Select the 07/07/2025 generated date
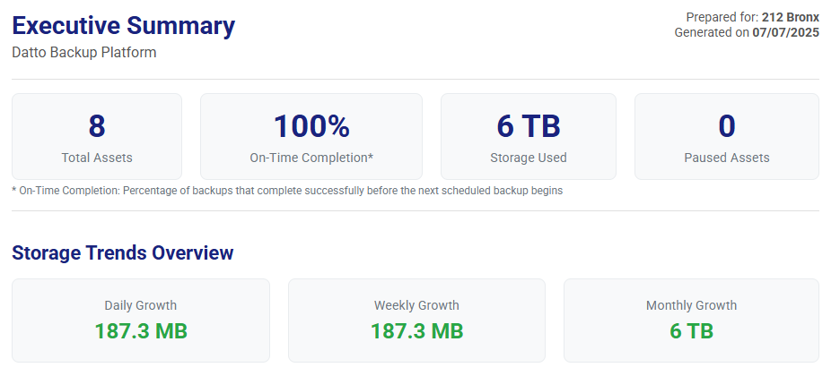 pyautogui.click(x=787, y=32)
